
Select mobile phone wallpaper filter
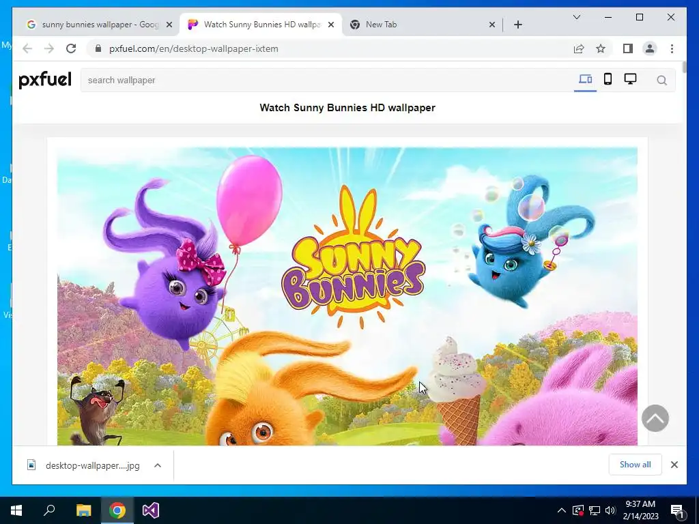(x=608, y=79)
